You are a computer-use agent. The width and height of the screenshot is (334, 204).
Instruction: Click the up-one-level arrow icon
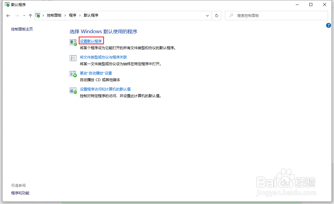tap(30, 15)
